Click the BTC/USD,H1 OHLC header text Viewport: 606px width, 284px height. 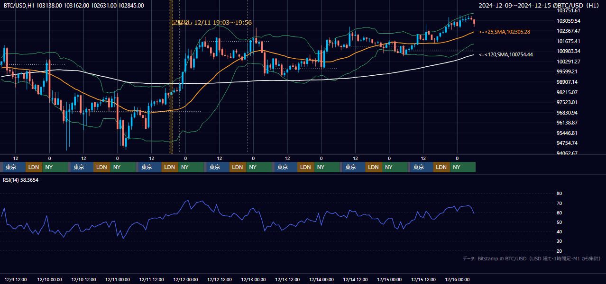coord(74,6)
